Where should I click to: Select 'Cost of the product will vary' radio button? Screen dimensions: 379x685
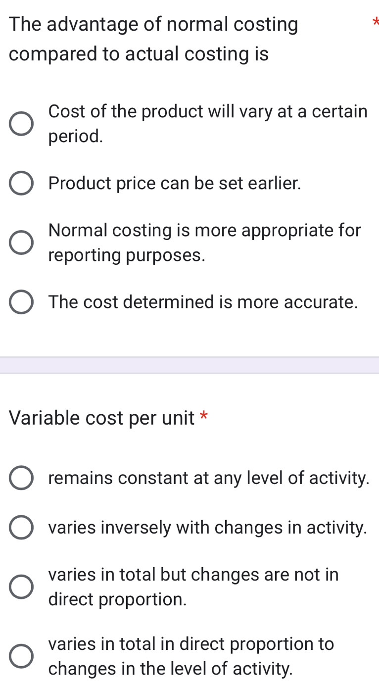tap(22, 124)
